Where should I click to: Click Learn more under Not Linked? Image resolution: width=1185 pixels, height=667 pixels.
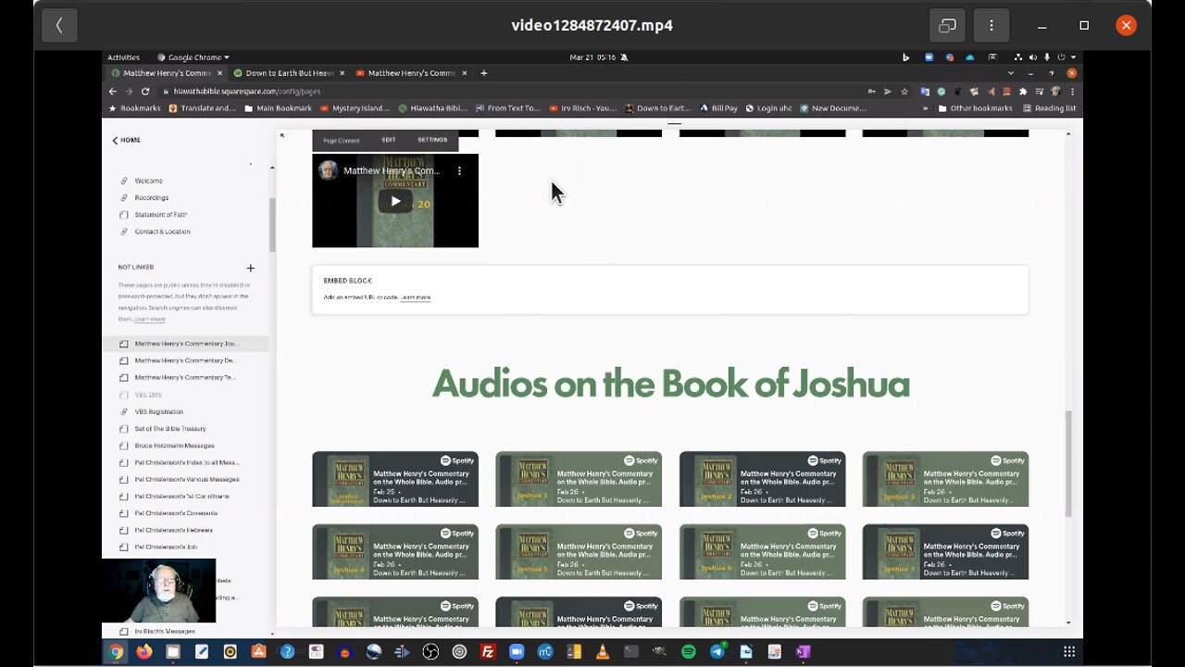[150, 319]
